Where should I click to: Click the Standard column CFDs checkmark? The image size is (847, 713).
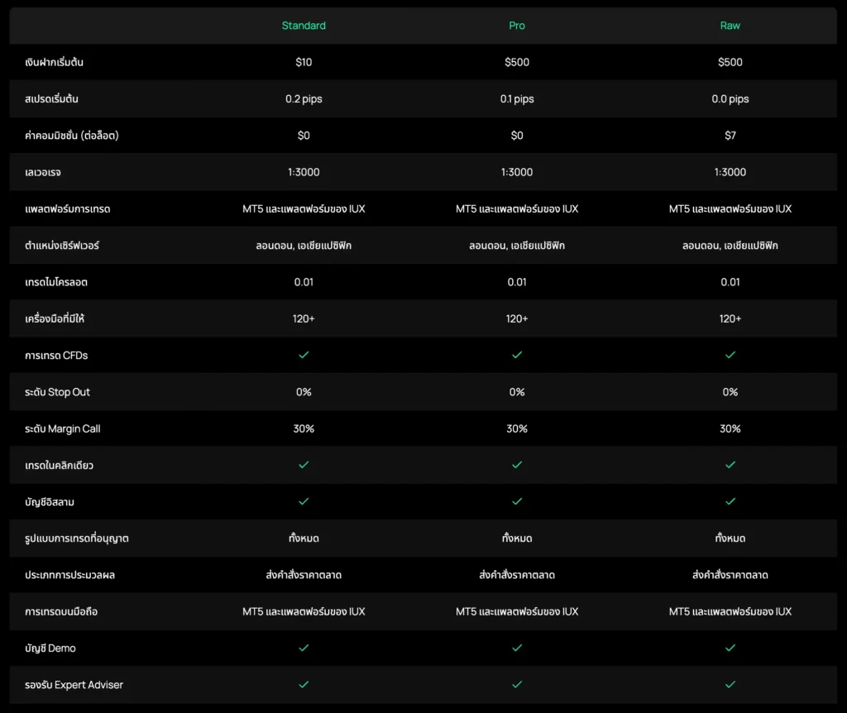click(304, 355)
